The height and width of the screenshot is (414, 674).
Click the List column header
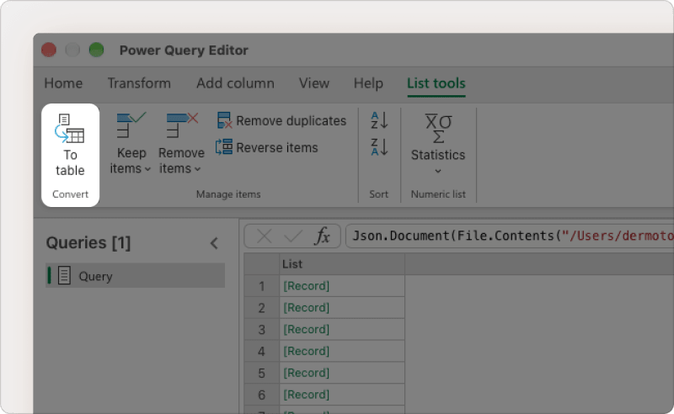click(x=342, y=264)
